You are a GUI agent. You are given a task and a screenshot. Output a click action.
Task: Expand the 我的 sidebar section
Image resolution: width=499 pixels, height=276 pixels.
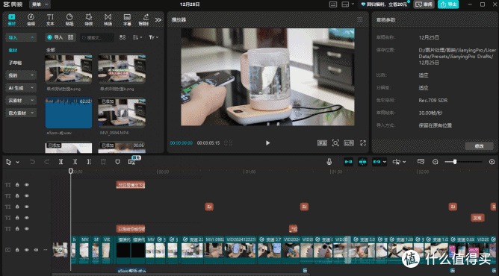(21, 75)
